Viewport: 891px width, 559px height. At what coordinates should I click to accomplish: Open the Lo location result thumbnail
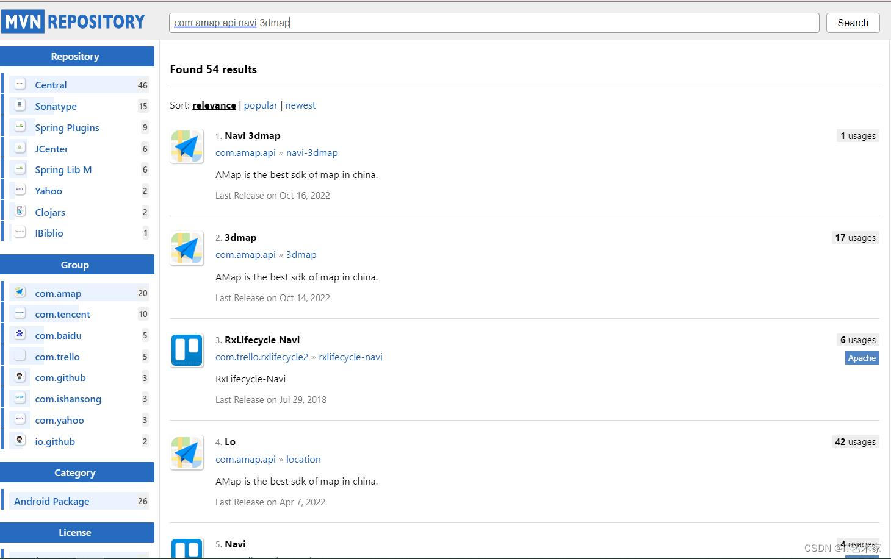coord(187,452)
